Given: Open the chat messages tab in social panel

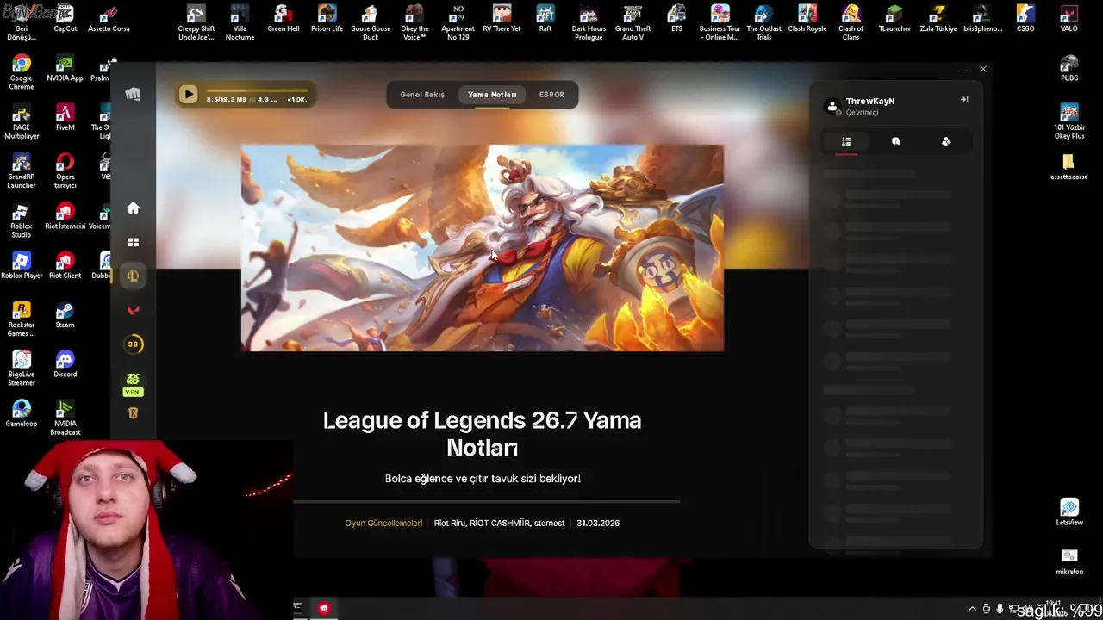Looking at the screenshot, I should tap(896, 141).
